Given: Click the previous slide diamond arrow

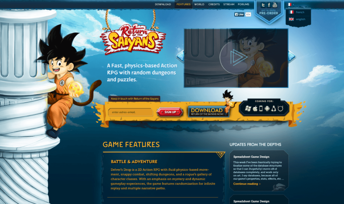Looking at the screenshot, I should (180, 56).
